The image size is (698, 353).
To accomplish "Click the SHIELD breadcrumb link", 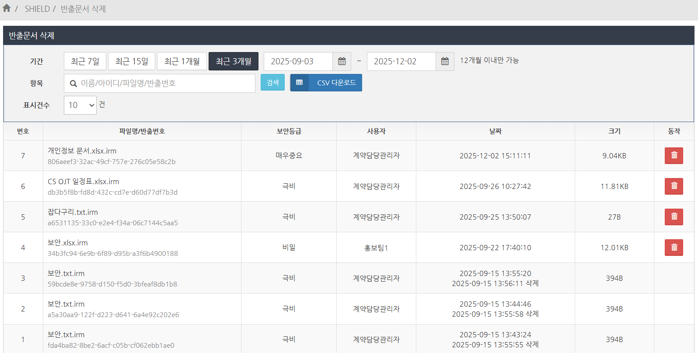I will 37,9.
